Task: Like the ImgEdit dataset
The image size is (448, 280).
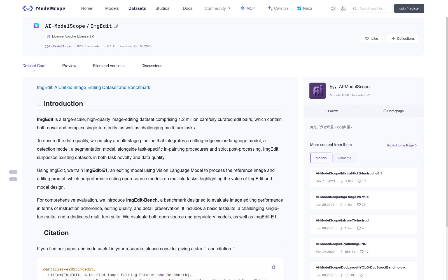Action: 371,39
